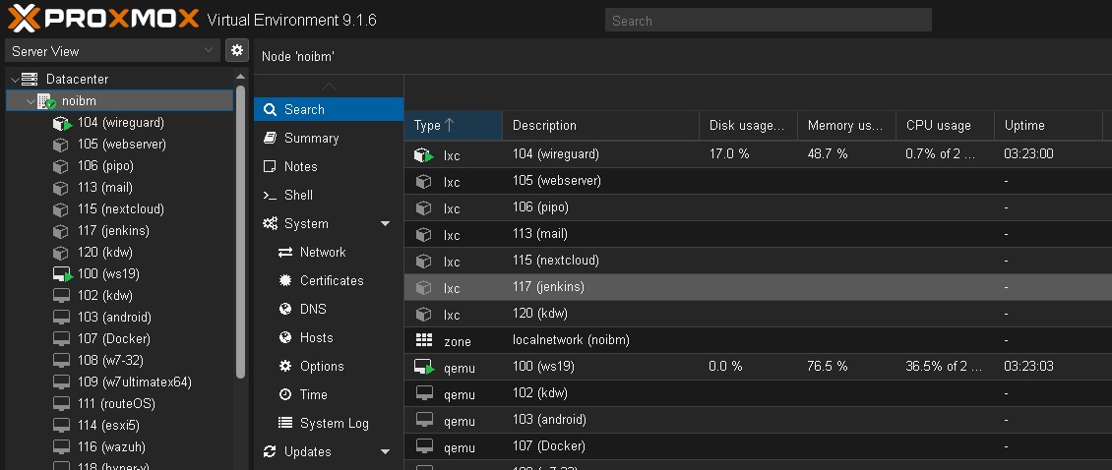Click the globe icon beside Hosts

tap(285, 337)
